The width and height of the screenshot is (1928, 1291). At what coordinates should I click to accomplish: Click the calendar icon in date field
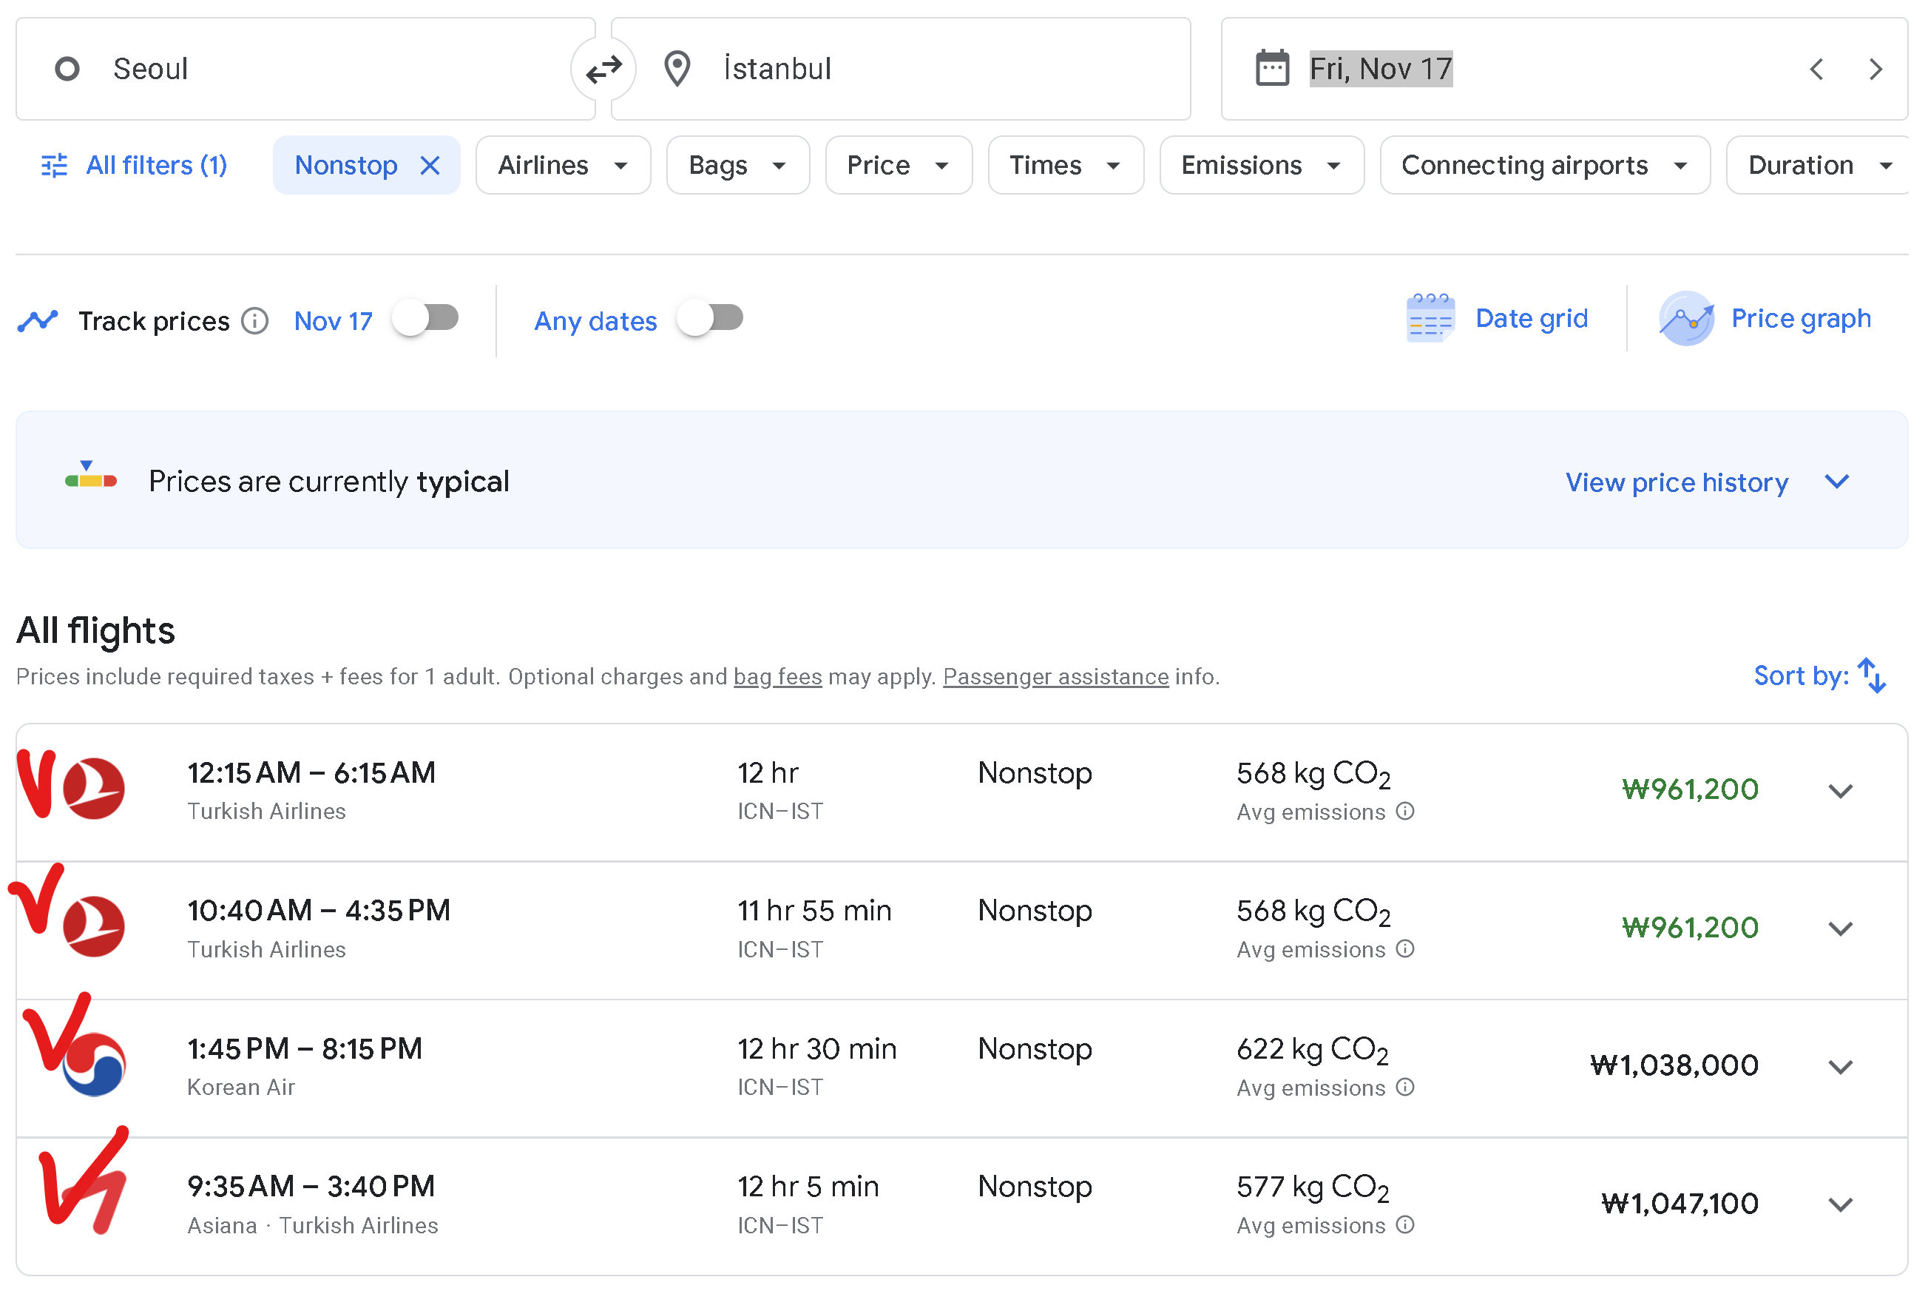[1272, 68]
